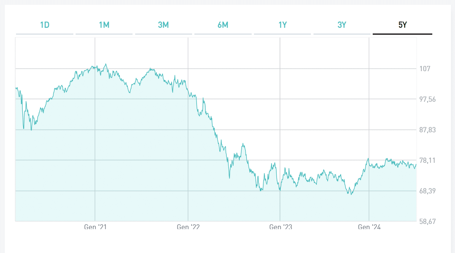Click the Gen '22 date label
The image size is (455, 253).
pos(188,227)
